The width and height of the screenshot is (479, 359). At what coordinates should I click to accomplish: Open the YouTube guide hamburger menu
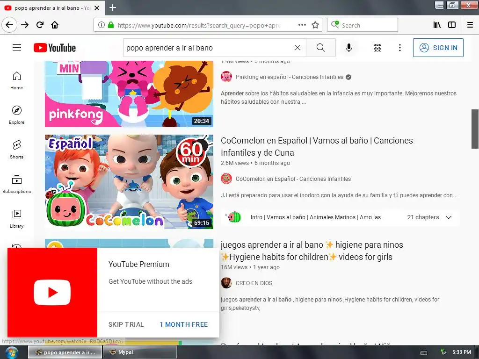point(17,48)
